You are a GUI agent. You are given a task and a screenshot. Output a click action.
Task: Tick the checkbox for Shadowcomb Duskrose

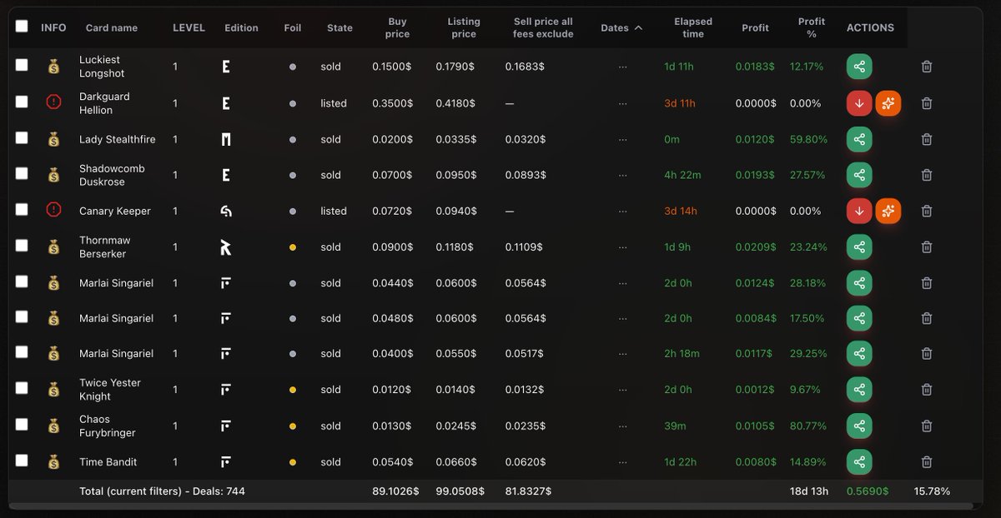coord(22,175)
